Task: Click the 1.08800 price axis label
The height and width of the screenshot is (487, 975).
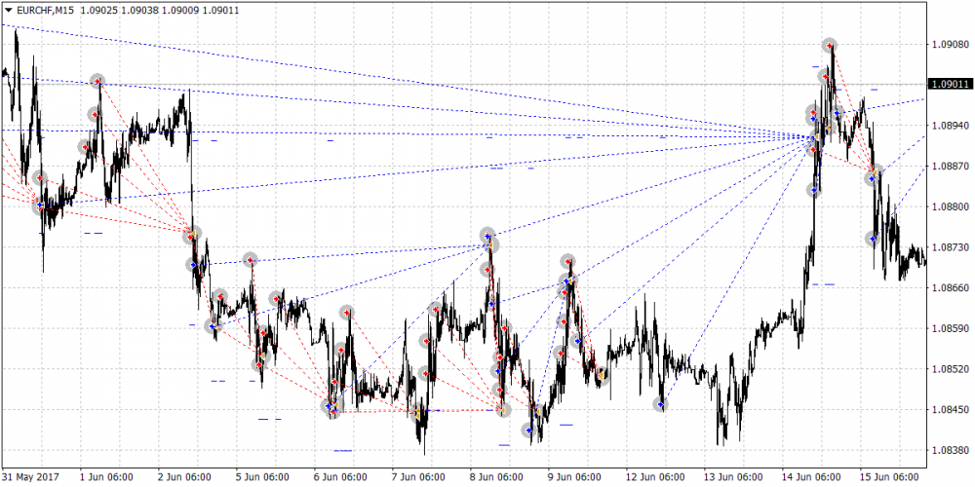Action: [949, 206]
